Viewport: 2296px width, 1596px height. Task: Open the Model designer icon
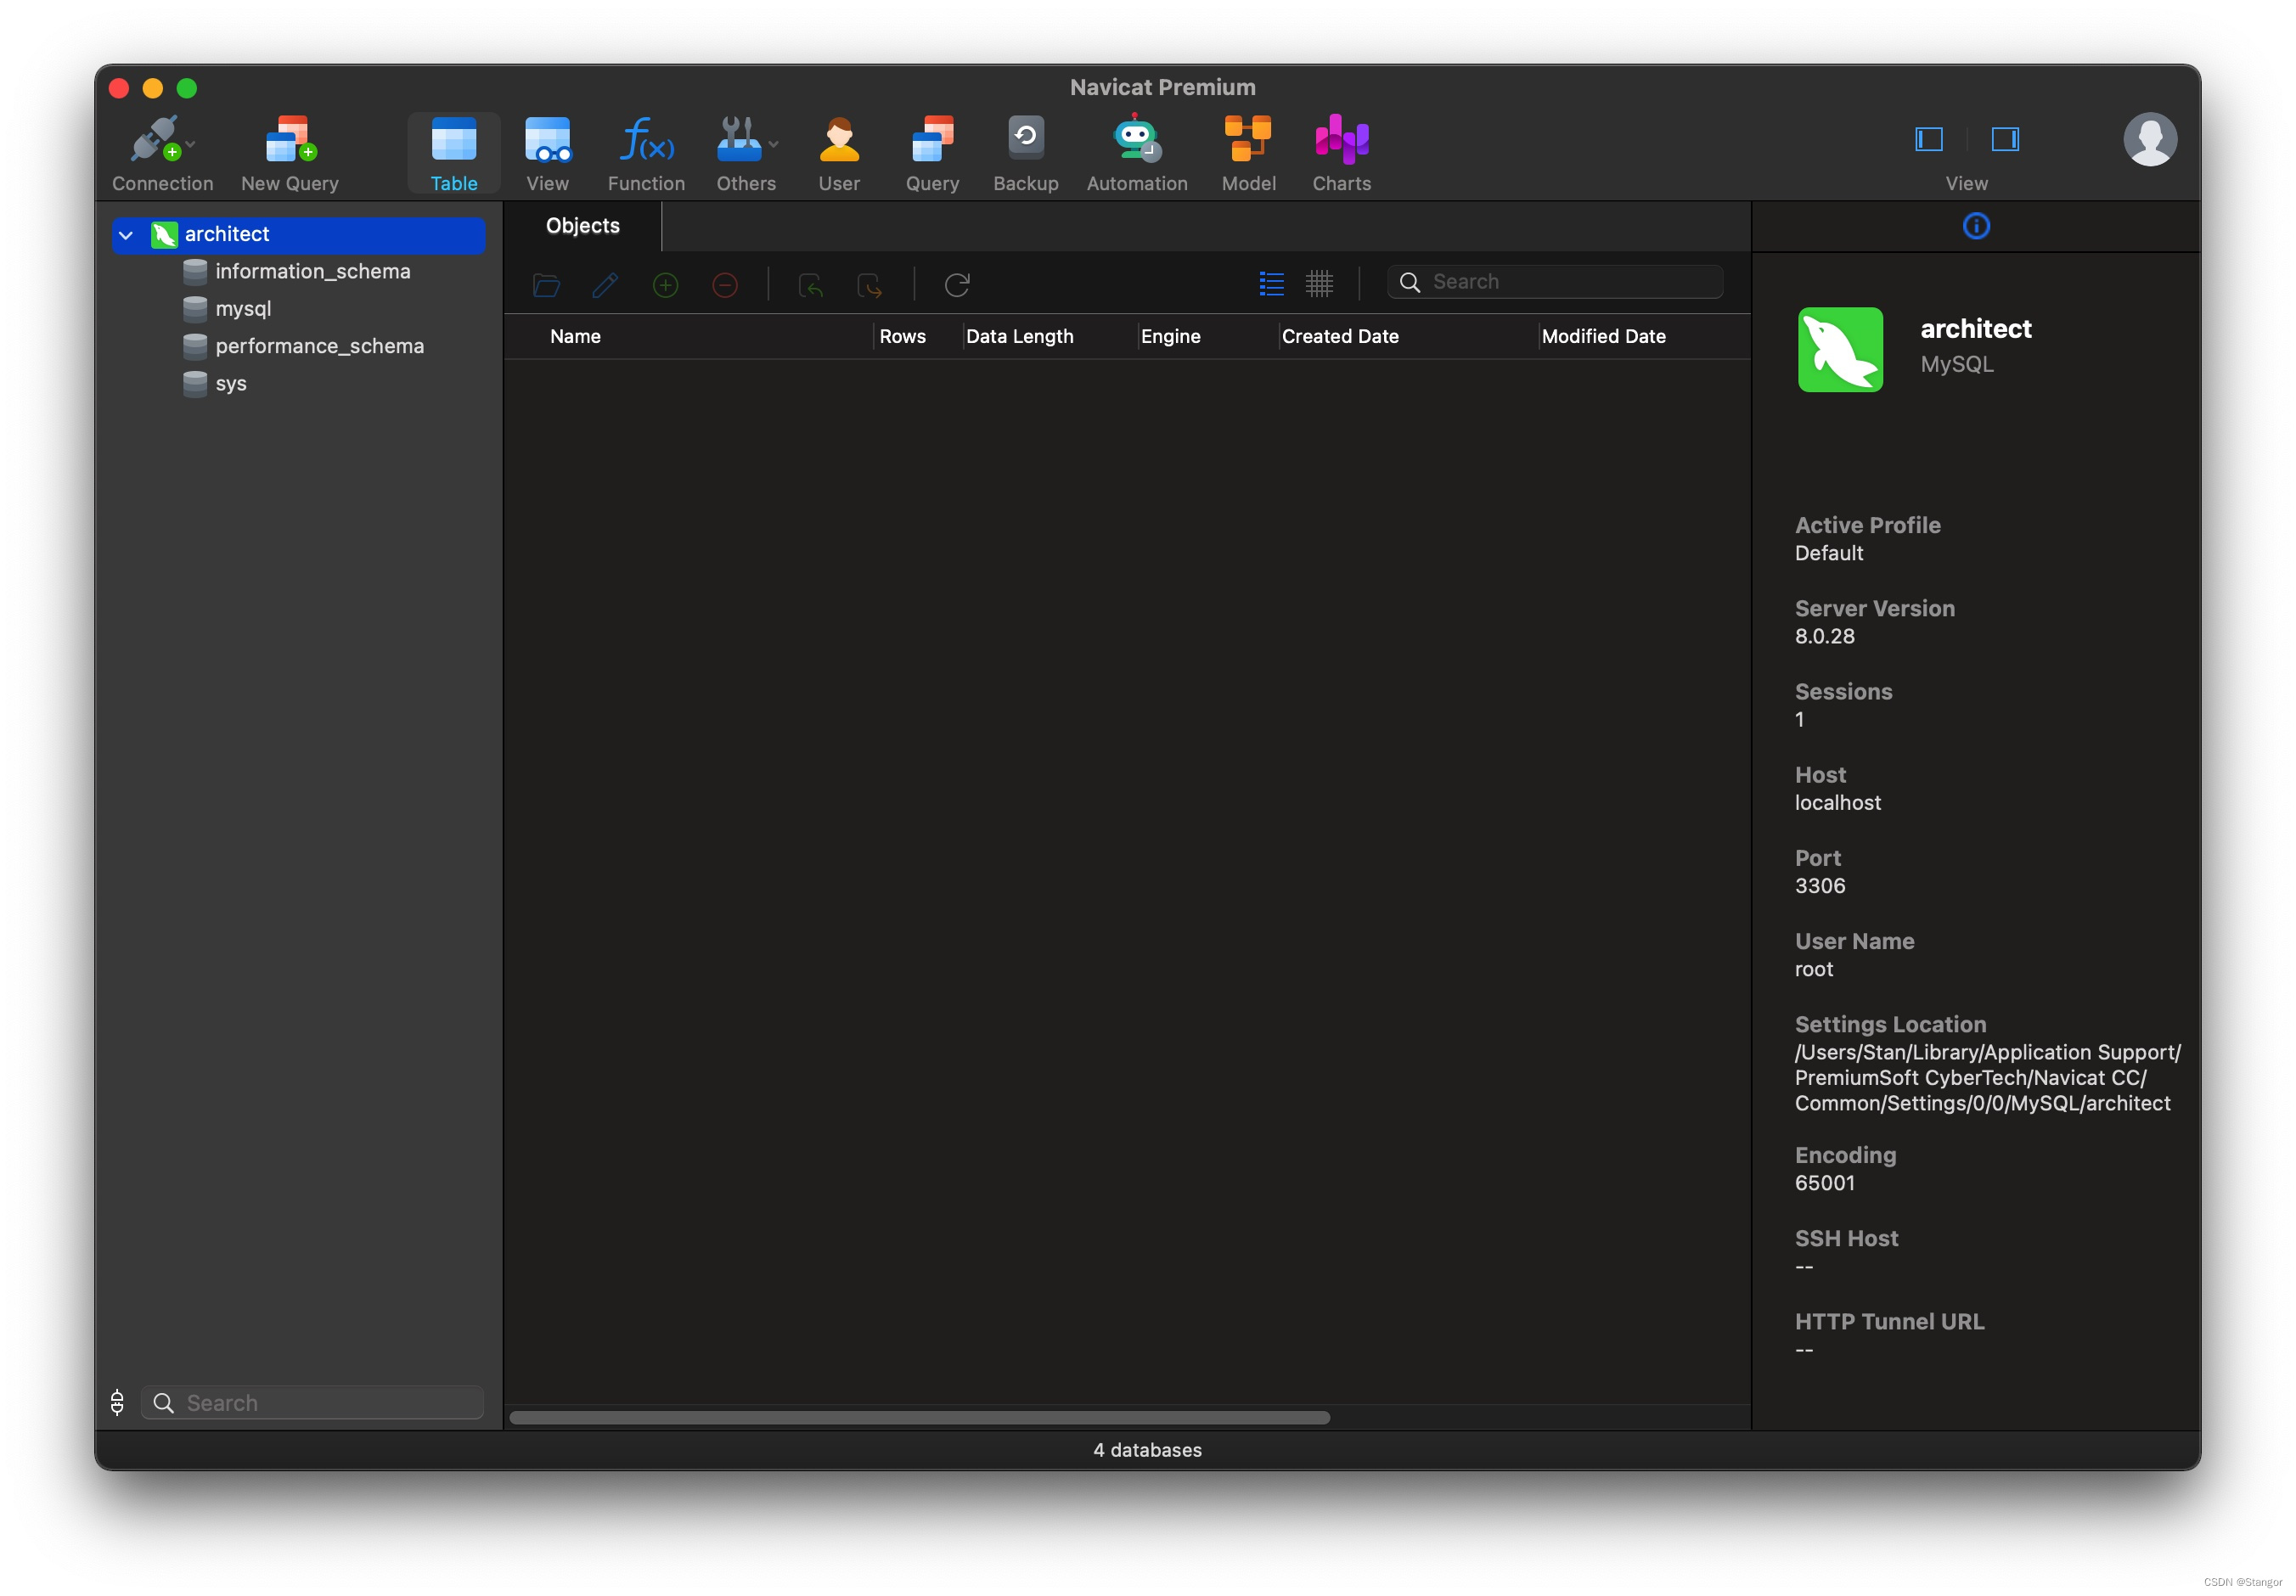click(1248, 140)
